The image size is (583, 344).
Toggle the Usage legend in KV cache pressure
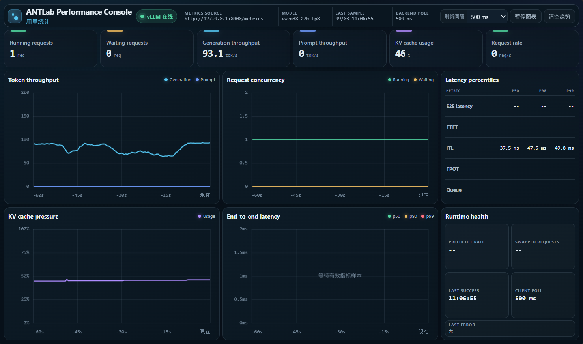coord(206,216)
